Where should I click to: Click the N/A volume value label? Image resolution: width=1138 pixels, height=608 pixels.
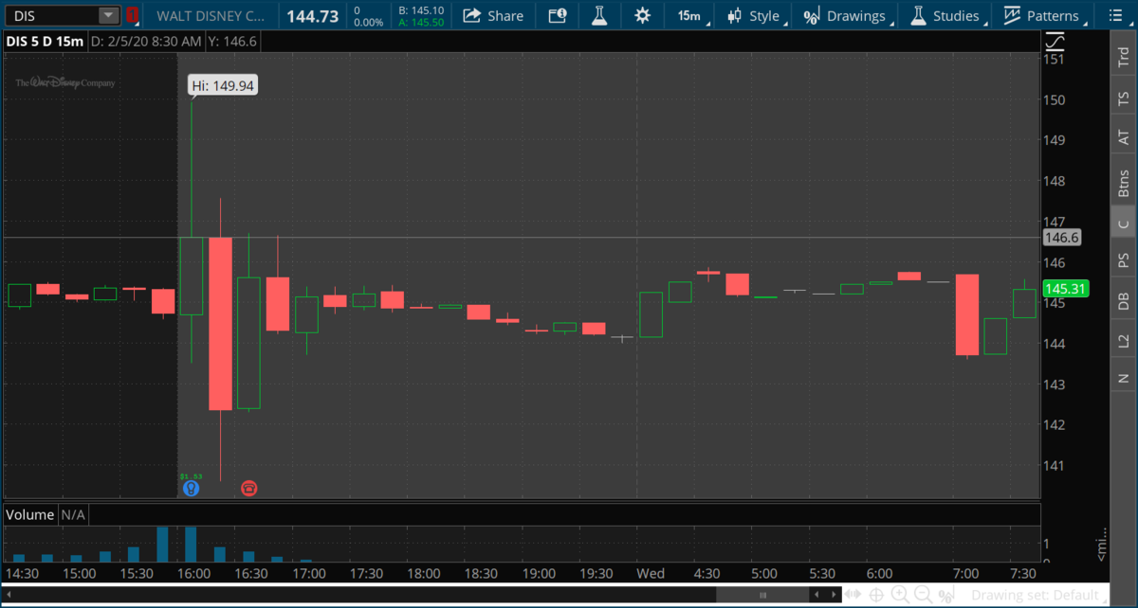pyautogui.click(x=74, y=515)
